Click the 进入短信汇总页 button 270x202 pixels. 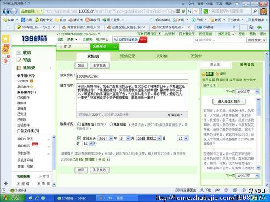click(x=229, y=102)
